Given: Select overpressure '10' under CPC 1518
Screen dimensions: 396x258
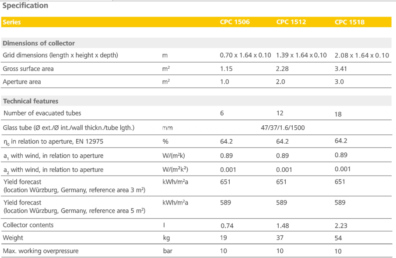Looking at the screenshot, I should click(338, 251).
